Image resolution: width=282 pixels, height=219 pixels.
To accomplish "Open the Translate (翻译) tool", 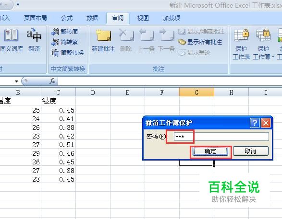I will coord(34,40).
